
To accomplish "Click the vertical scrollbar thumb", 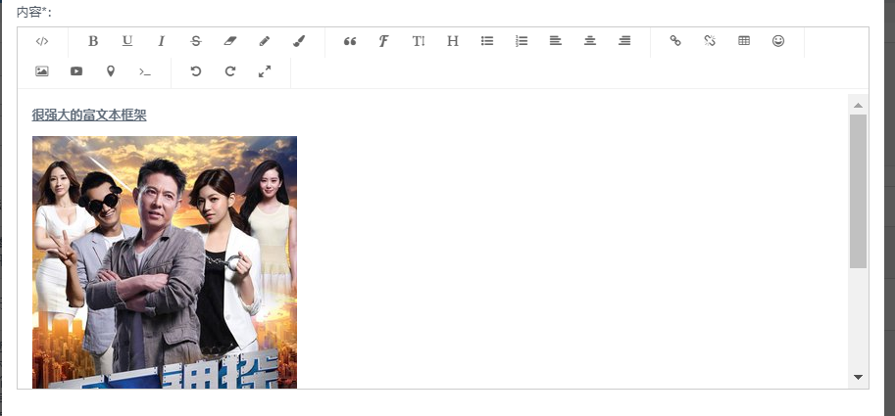I will tap(858, 191).
